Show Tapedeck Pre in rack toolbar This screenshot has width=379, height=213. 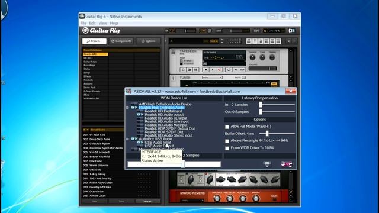click(249, 41)
